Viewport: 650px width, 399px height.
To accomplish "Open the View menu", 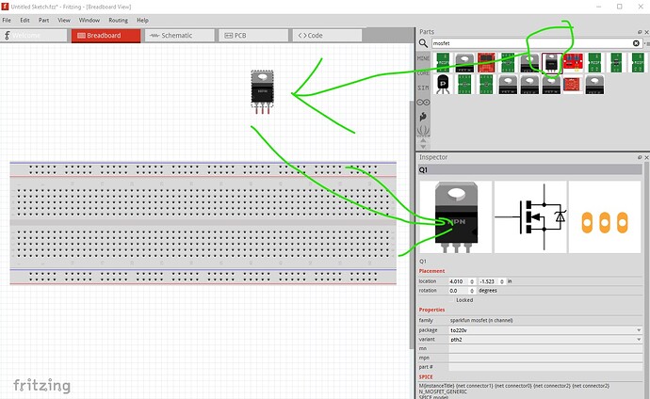I will tap(64, 20).
